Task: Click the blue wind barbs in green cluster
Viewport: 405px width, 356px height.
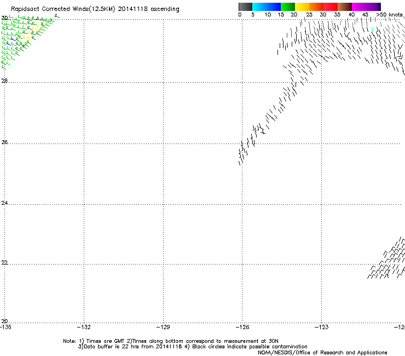Action: pos(11,41)
